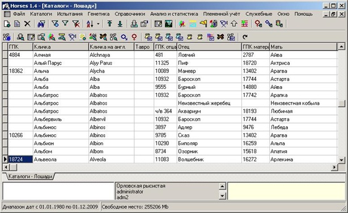Click down arrow in Орловская рысистая panel

coord(222,196)
